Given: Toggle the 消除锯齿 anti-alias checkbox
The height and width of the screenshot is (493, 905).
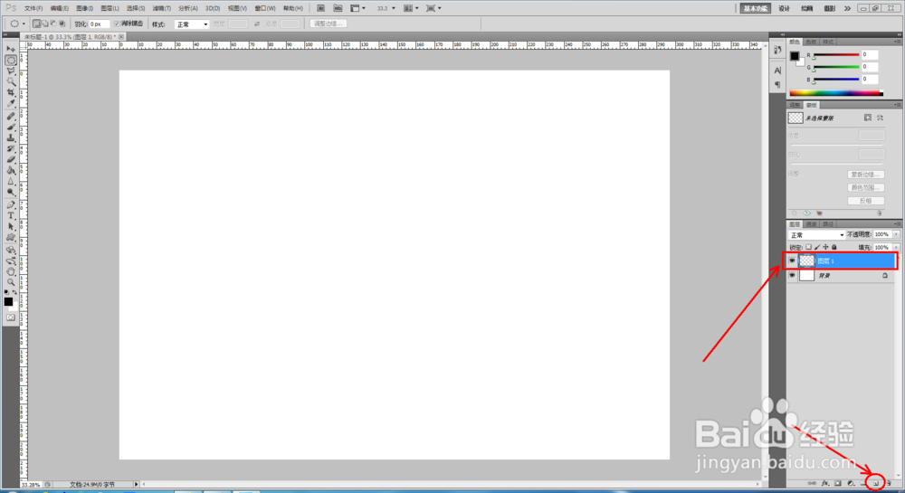Looking at the screenshot, I should click(x=117, y=24).
